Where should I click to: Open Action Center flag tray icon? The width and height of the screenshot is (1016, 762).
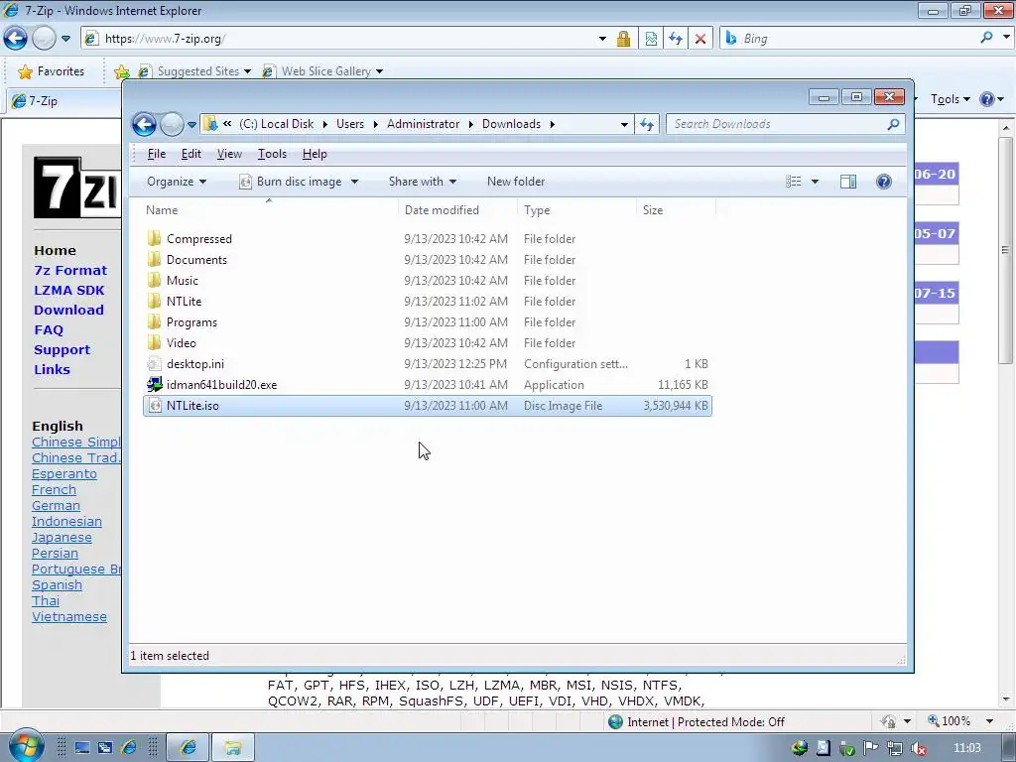point(871,748)
